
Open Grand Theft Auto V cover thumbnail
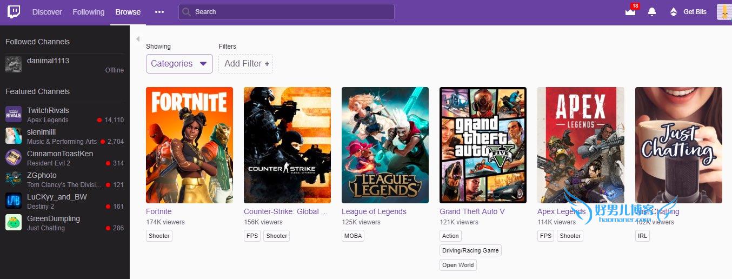pyautogui.click(x=483, y=145)
